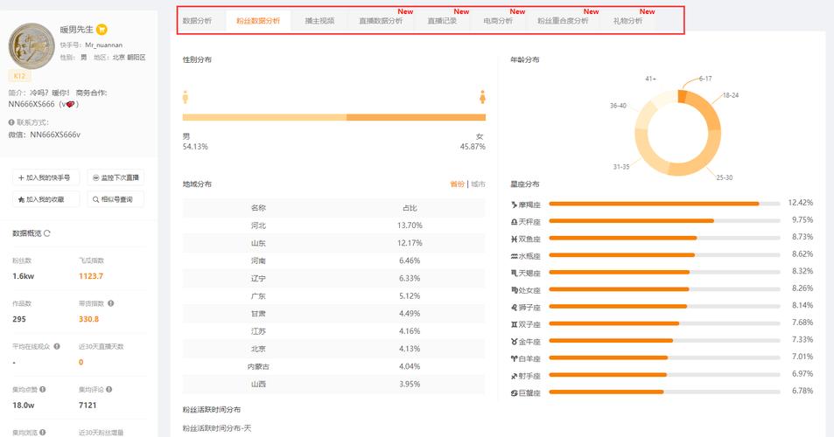Image resolution: width=834 pixels, height=437 pixels.
Task: Click the info icon beside 平均在线观众
Action: pos(57,346)
